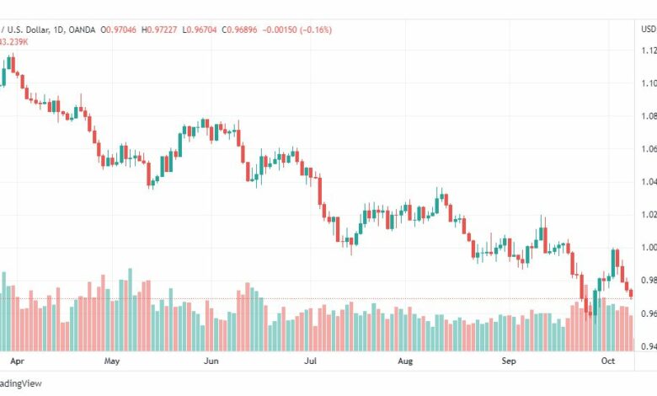Click the Aug label on the time axis
Screen dimensions: 657x396
click(x=405, y=361)
